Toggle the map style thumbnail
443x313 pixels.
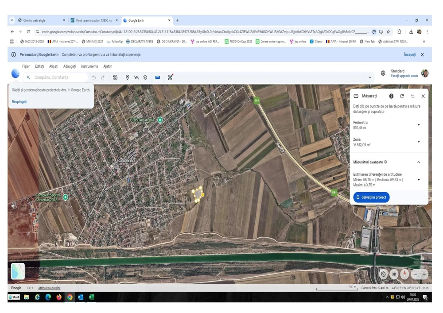tap(18, 271)
